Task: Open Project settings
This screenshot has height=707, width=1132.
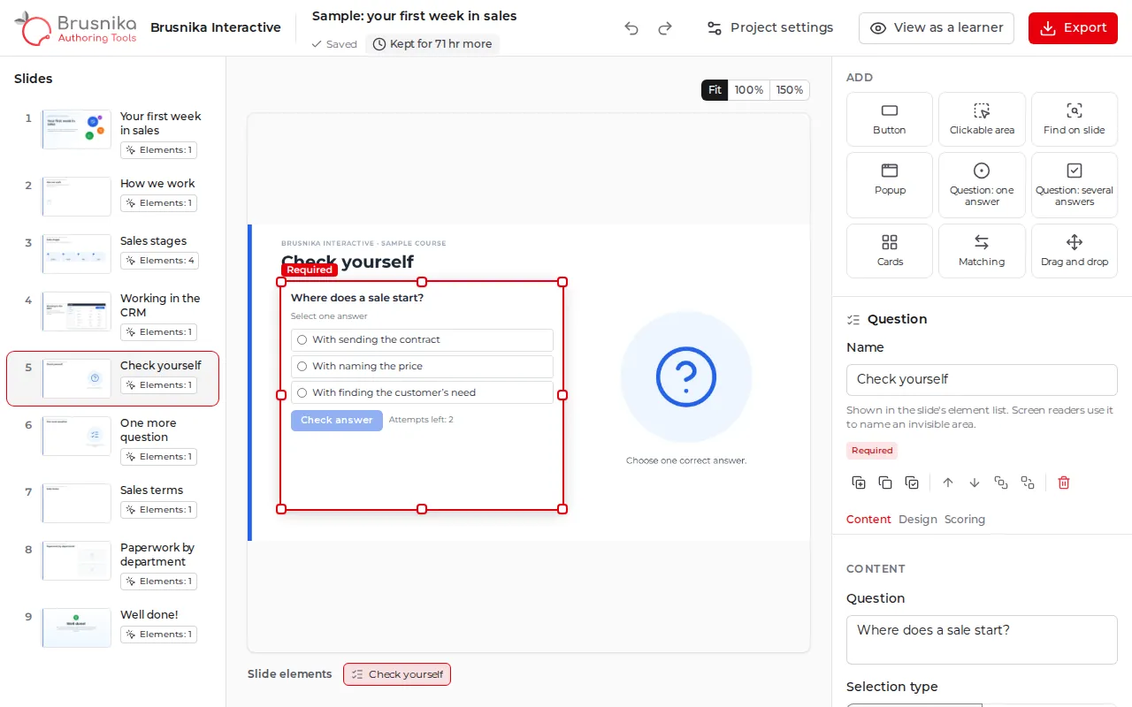Action: tap(769, 28)
